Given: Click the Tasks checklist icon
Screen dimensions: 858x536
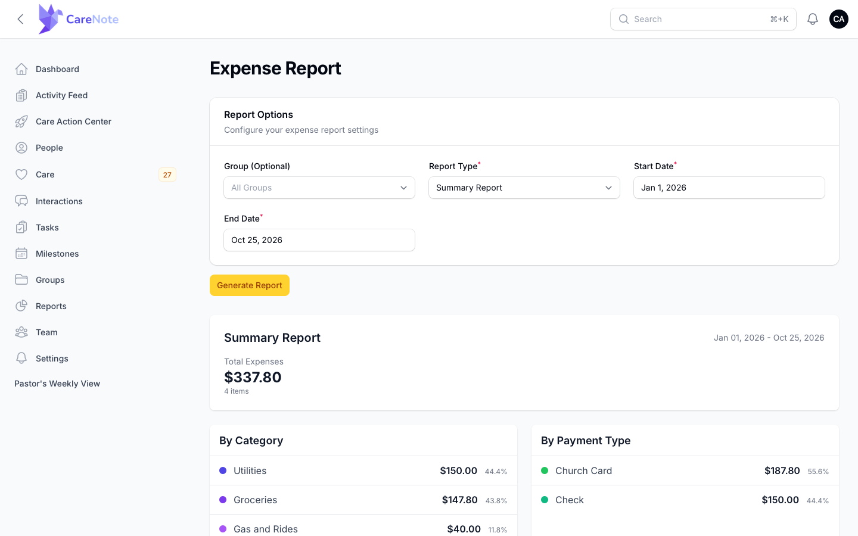Looking at the screenshot, I should pyautogui.click(x=21, y=228).
